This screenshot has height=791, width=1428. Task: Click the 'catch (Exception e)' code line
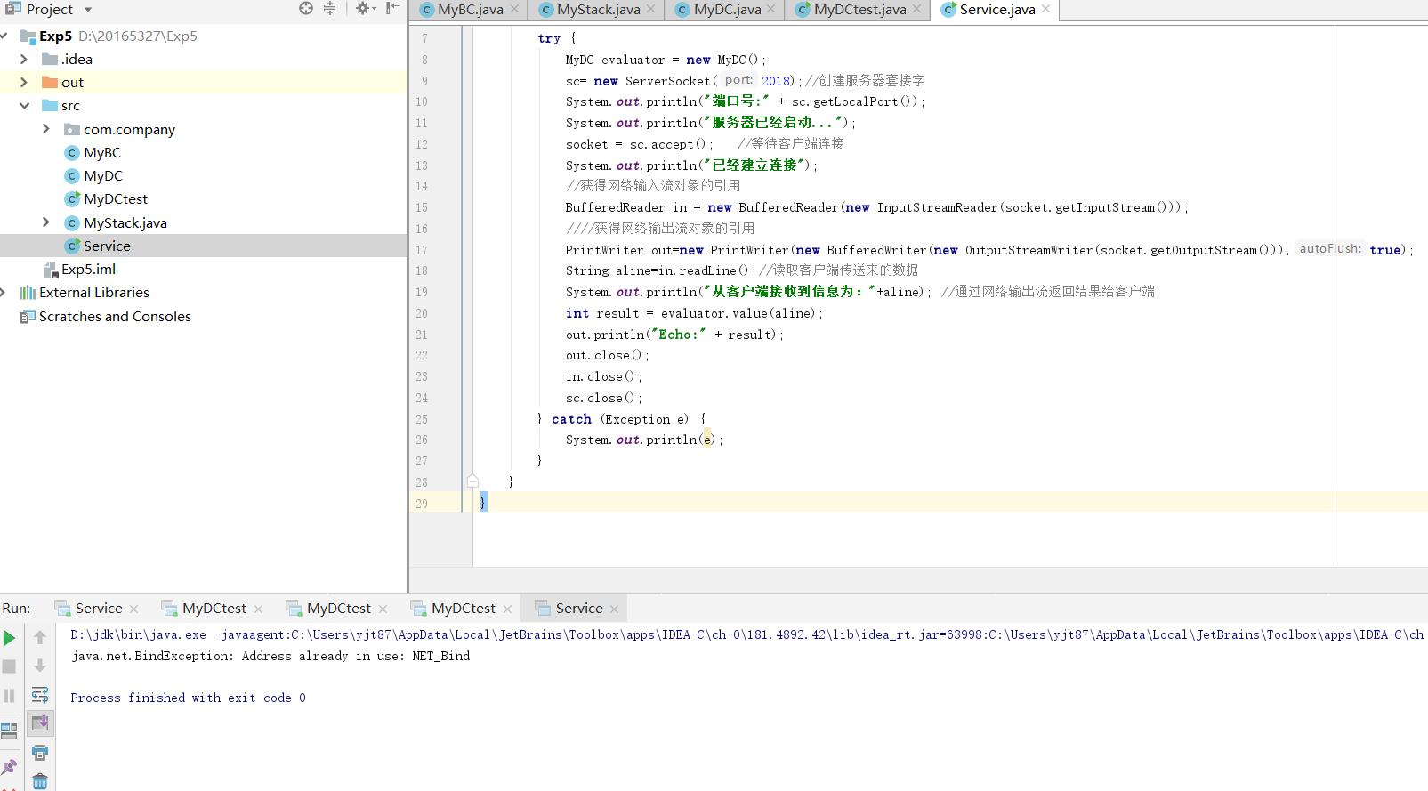click(622, 419)
